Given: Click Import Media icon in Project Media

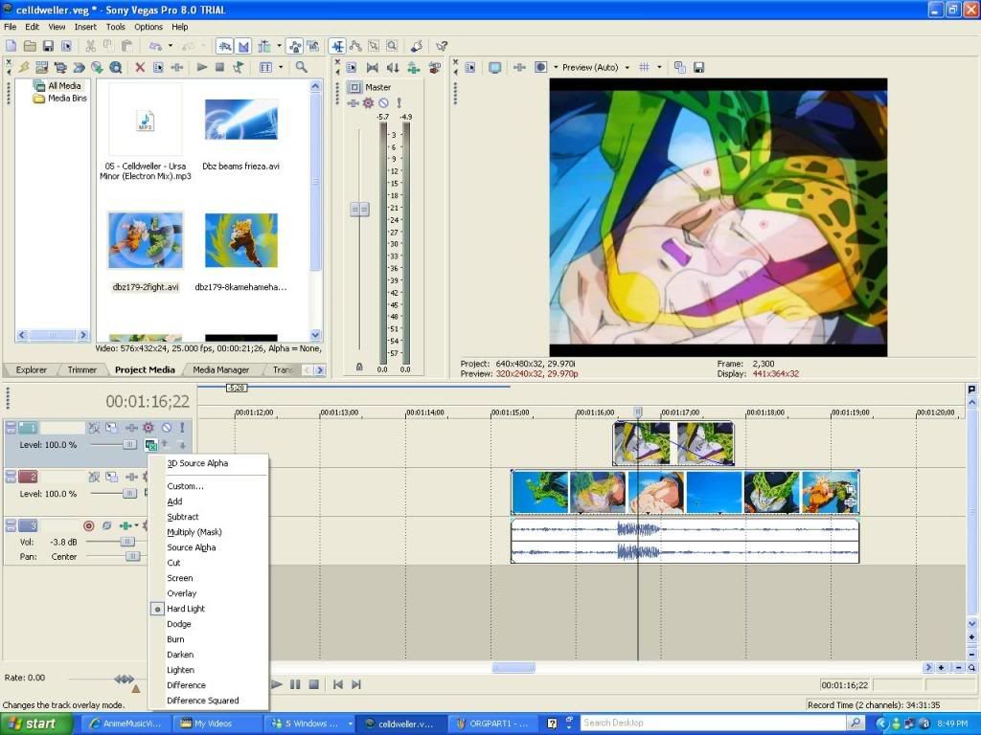Looking at the screenshot, I should [x=42, y=67].
